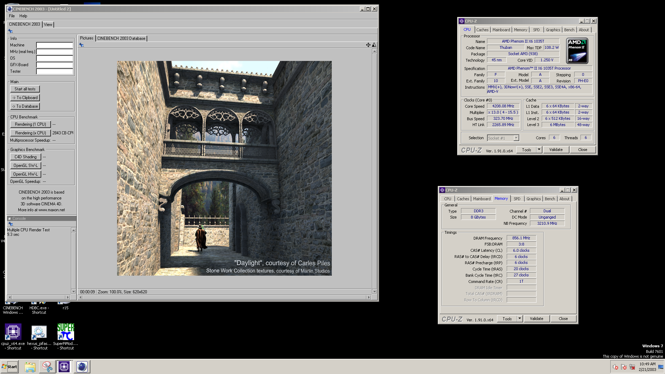Click the MHz (real freq.) input field
This screenshot has width=665, height=374.
click(x=55, y=52)
